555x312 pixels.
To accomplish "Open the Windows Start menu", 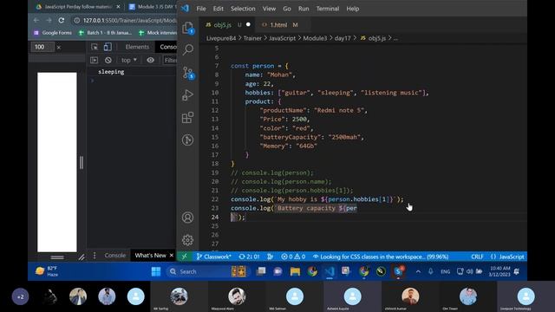I will [156, 271].
